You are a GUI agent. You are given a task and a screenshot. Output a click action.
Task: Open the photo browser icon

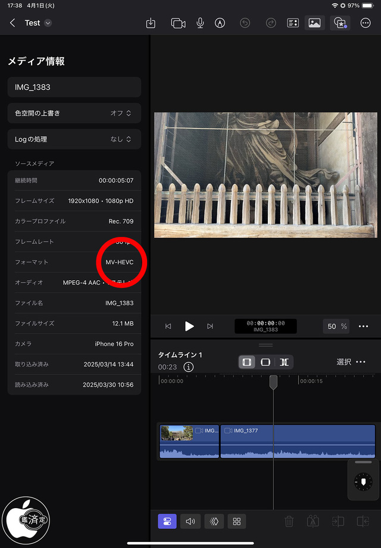click(x=314, y=23)
